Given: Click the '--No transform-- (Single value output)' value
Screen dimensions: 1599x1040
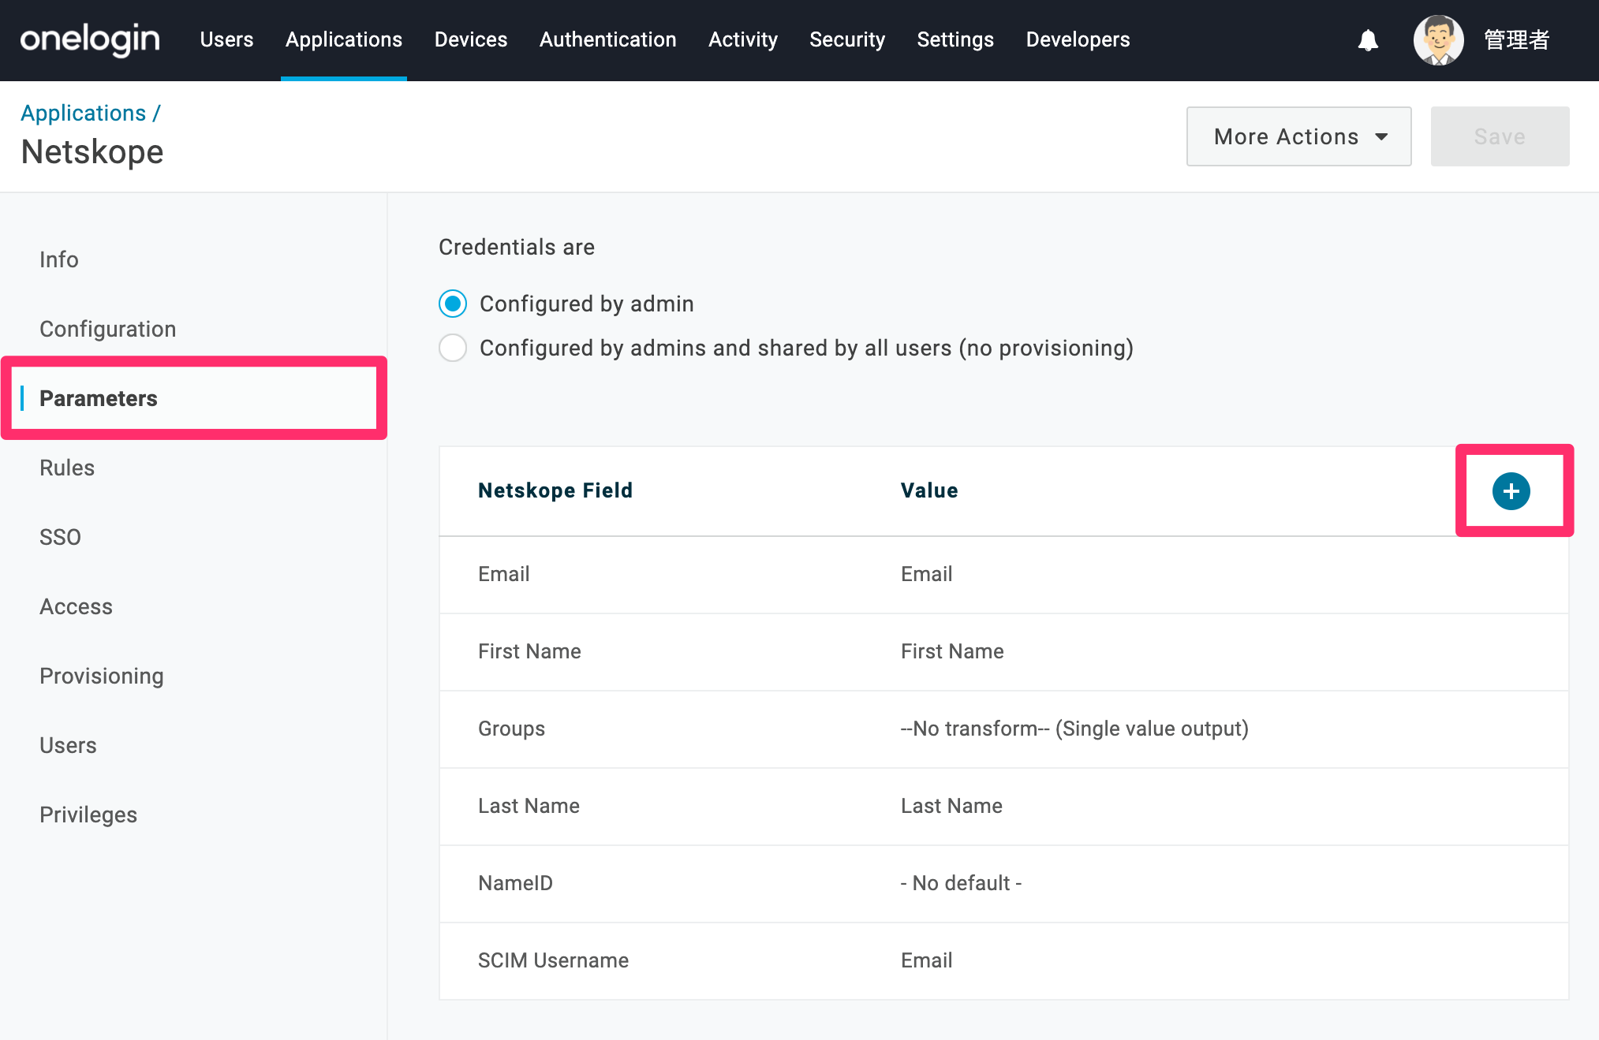Looking at the screenshot, I should pyautogui.click(x=1074, y=729).
